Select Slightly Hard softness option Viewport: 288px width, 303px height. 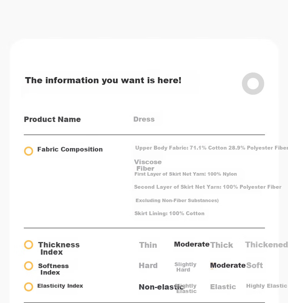(185, 267)
